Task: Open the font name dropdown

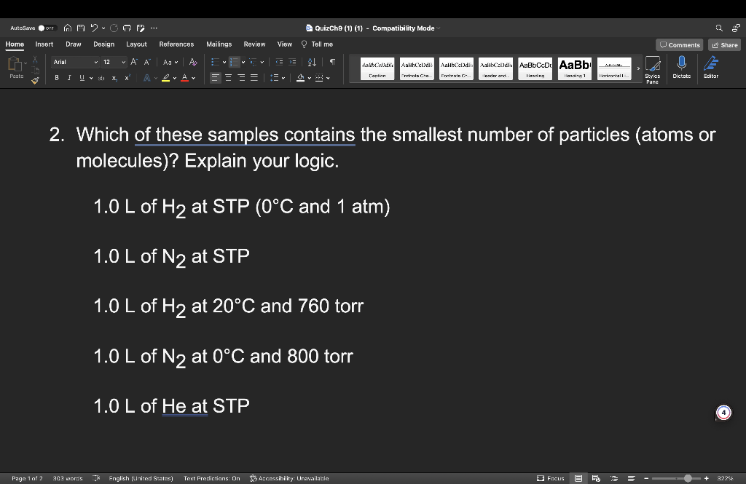Action: click(95, 63)
